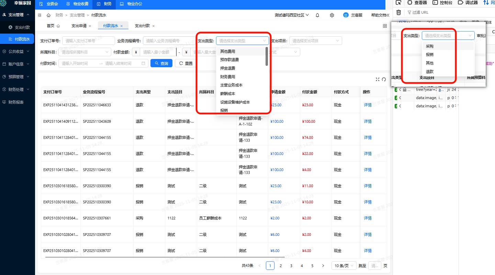Image resolution: width=495 pixels, height=275 pixels.
Task: Click the home icon in breadcrumb
Action: [48, 15]
